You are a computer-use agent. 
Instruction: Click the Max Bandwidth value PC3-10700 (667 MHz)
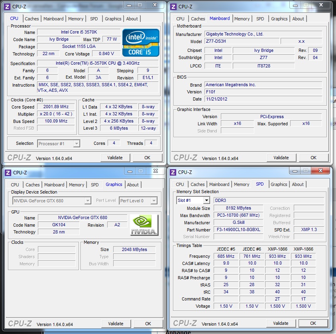pos(238,215)
